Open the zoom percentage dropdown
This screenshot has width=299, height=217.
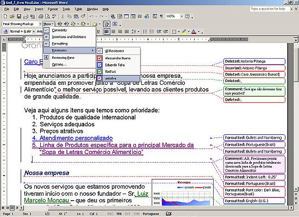(182, 16)
